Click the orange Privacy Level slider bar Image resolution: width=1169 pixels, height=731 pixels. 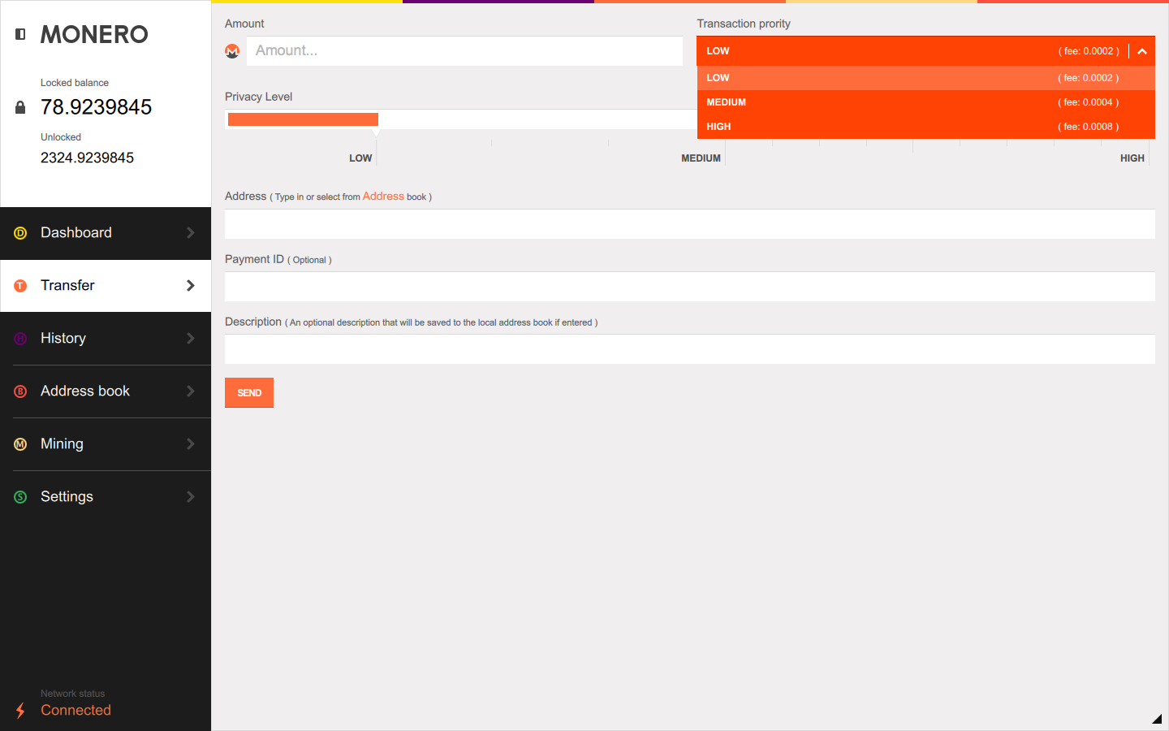[x=303, y=119]
